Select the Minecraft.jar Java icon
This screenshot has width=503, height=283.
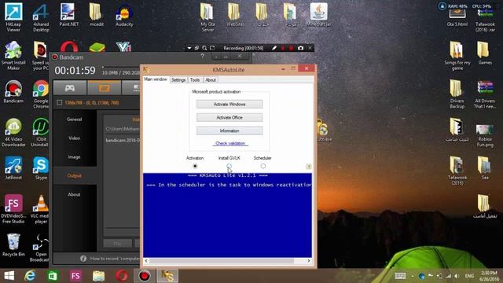(318, 14)
